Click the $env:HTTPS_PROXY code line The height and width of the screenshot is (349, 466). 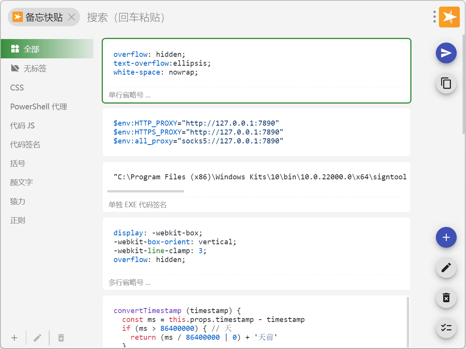click(x=198, y=132)
